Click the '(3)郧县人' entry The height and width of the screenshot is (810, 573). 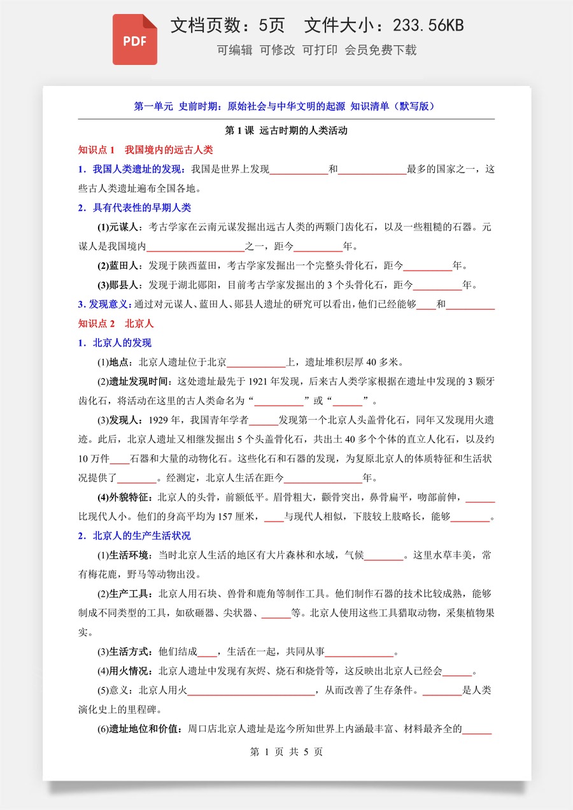pos(120,285)
